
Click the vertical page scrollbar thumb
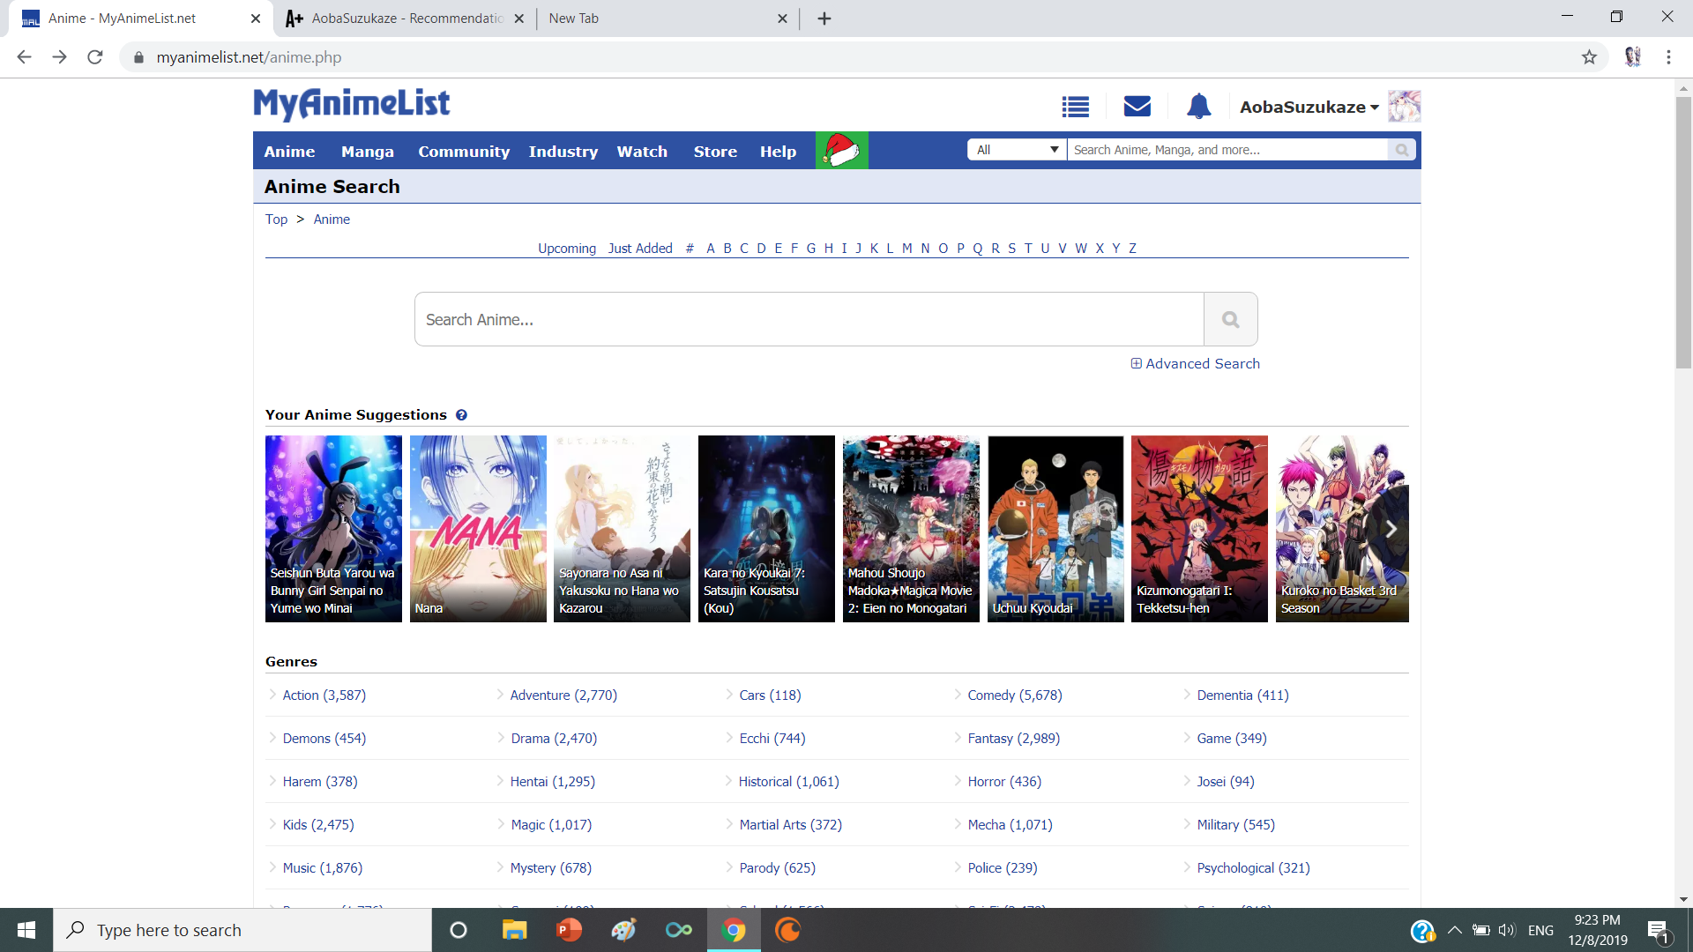pyautogui.click(x=1683, y=234)
